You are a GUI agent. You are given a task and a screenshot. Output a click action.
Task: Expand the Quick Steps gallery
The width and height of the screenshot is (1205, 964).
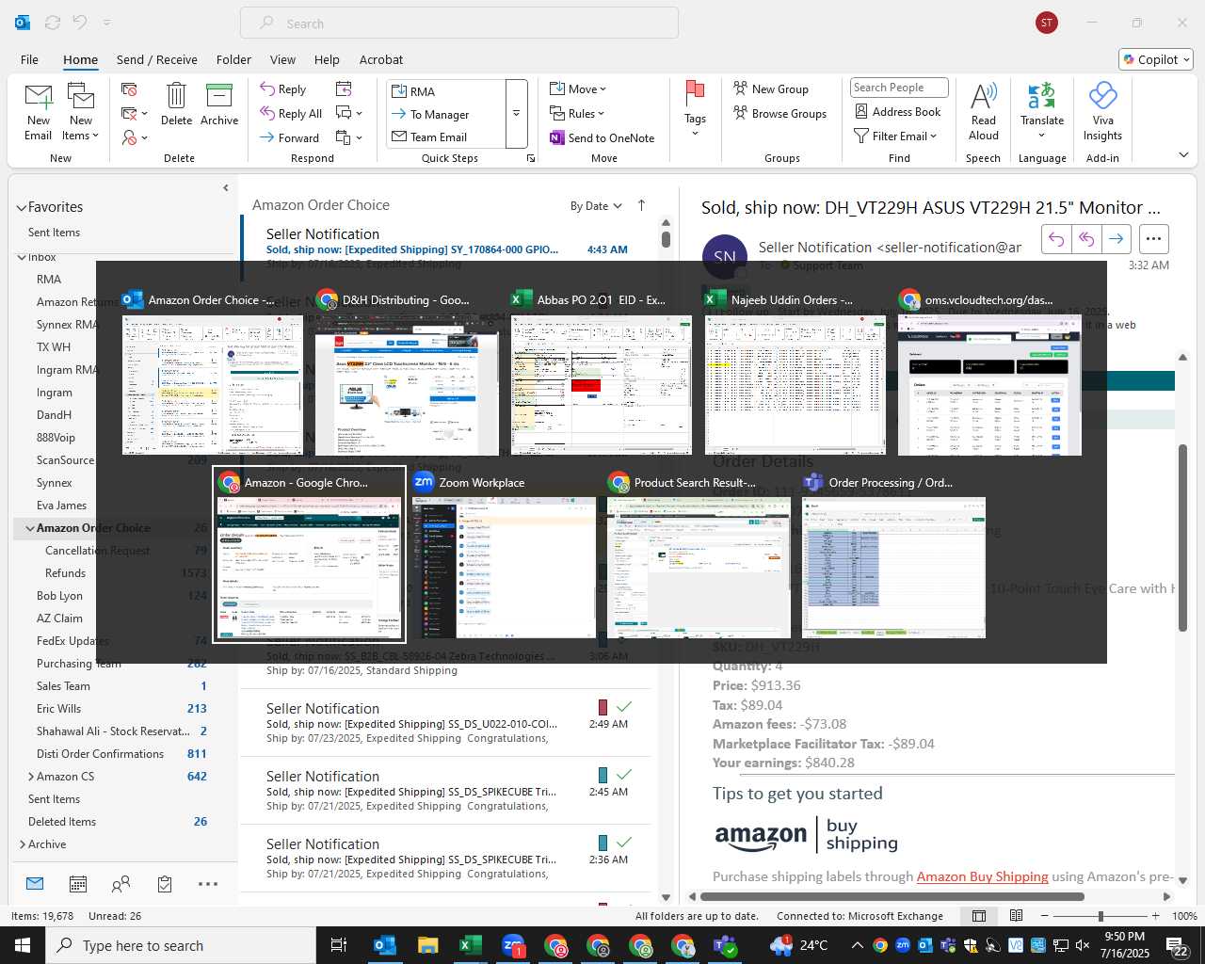click(516, 114)
